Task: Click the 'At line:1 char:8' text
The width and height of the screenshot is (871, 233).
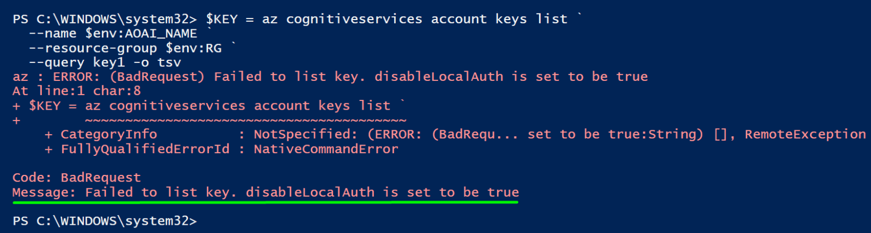Action: point(77,91)
